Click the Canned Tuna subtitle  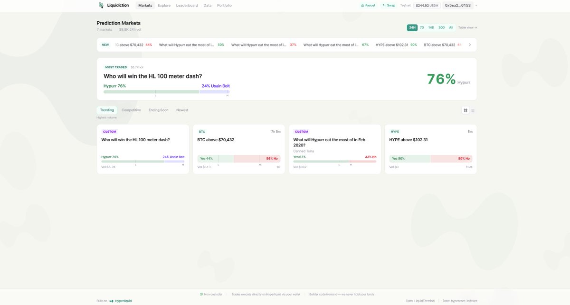pos(304,151)
